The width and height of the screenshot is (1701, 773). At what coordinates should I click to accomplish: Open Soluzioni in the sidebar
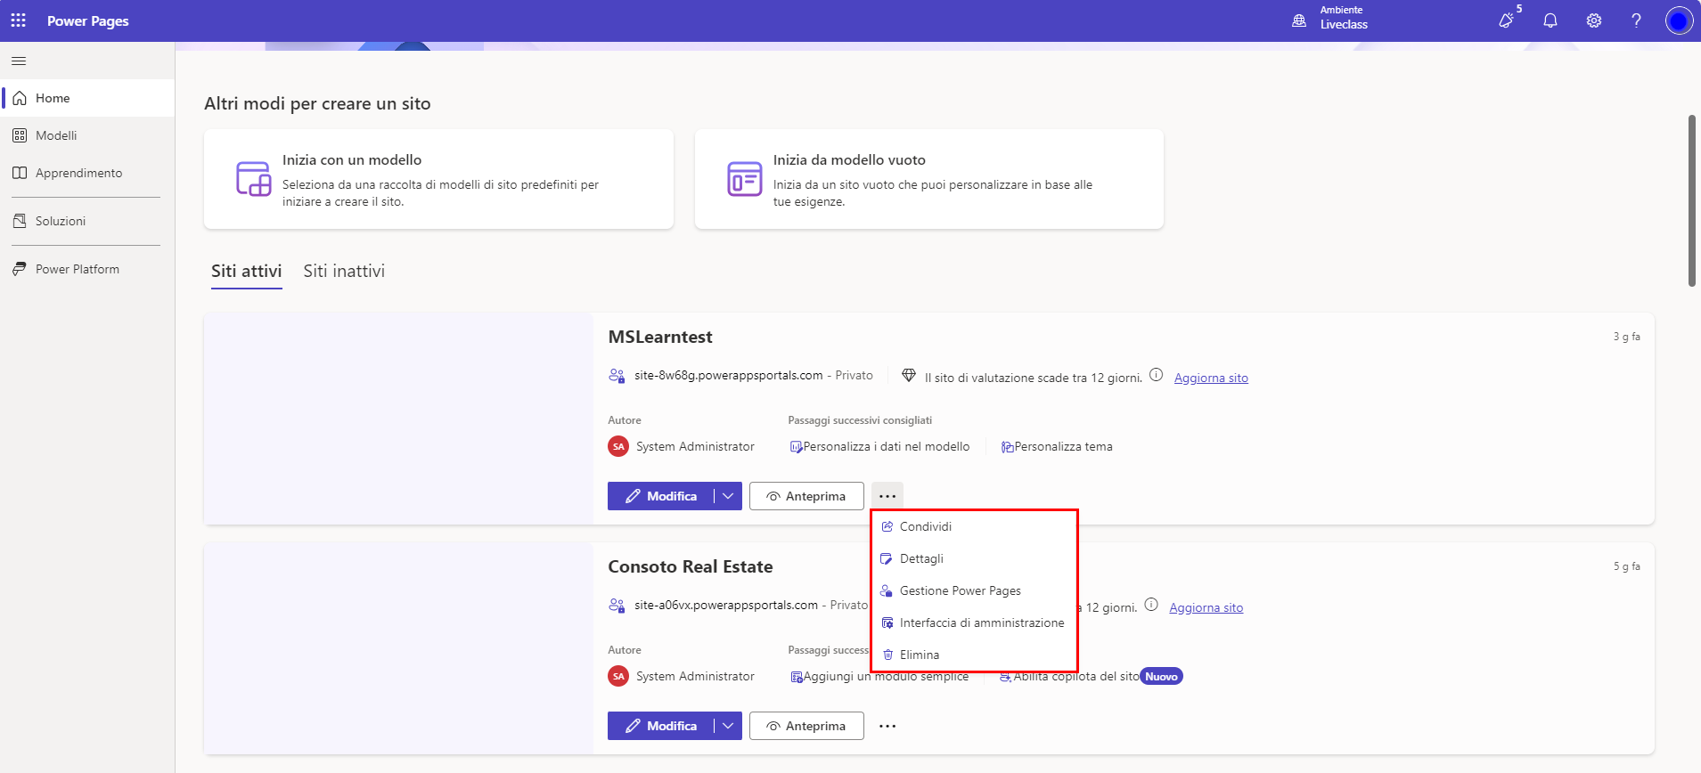pyautogui.click(x=87, y=221)
